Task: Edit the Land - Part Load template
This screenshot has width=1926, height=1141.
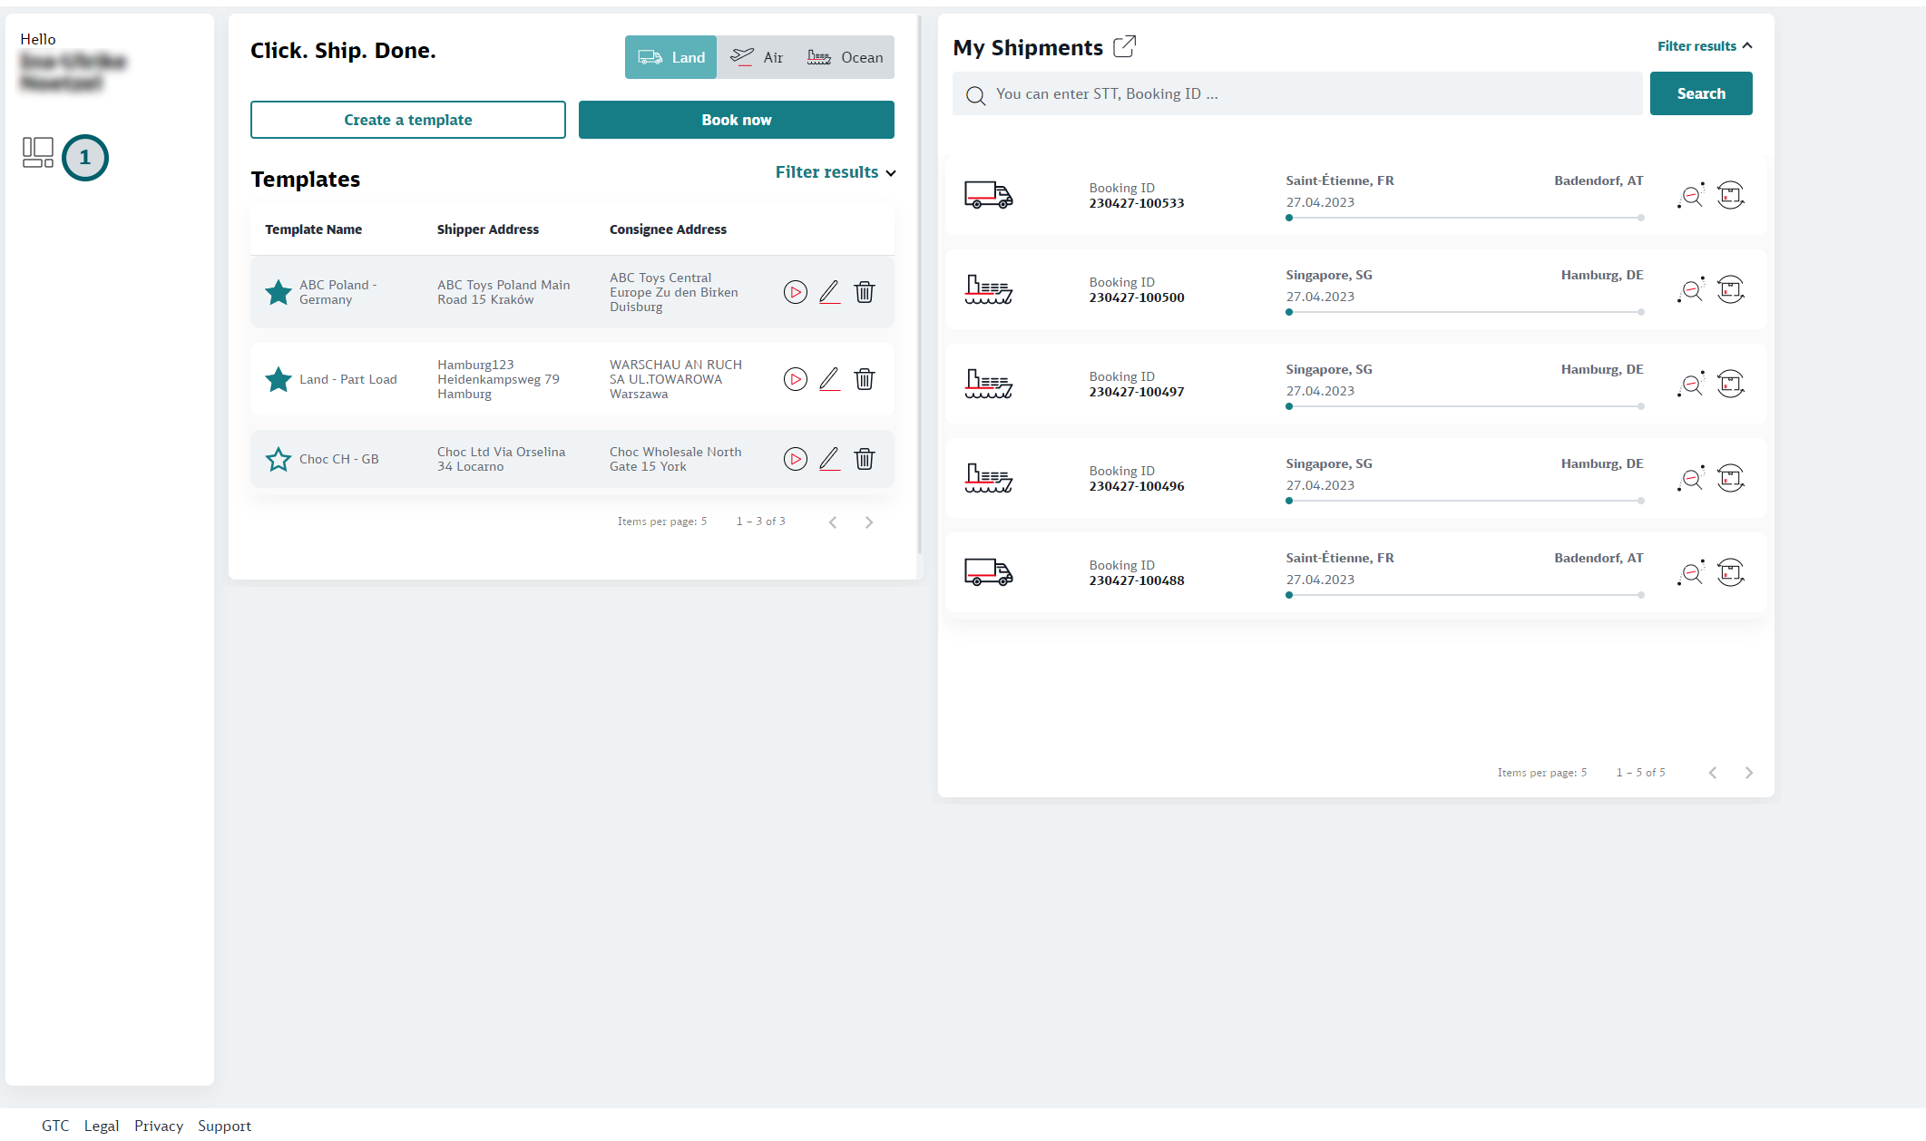Action: (x=829, y=379)
